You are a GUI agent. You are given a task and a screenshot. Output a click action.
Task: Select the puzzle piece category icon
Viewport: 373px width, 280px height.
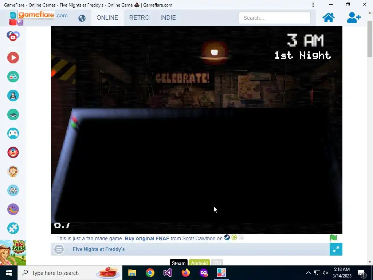[13, 228]
